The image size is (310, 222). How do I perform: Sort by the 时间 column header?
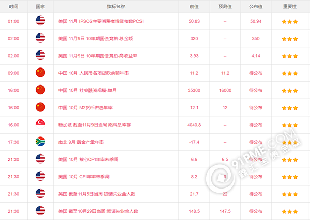[13, 6]
